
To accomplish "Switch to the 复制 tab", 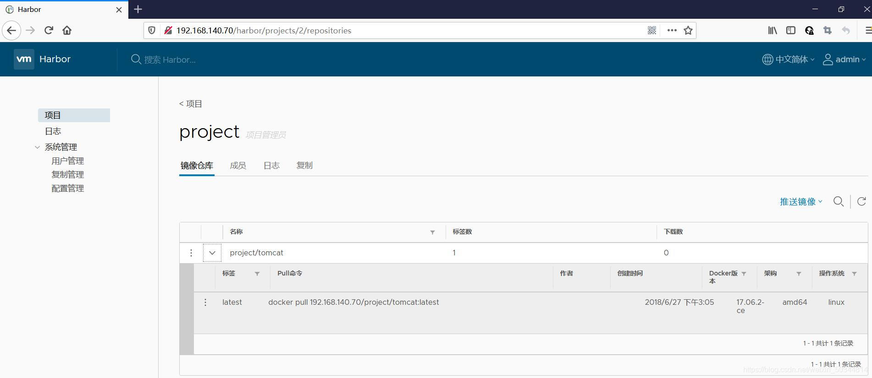I will click(x=304, y=166).
